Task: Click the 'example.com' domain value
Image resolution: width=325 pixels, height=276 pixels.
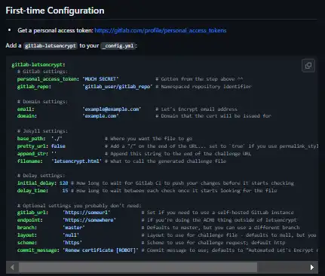Action: point(100,116)
